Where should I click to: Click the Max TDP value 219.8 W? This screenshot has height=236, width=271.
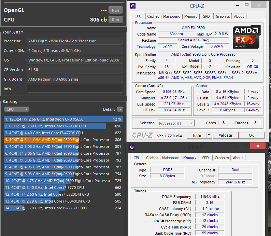[222, 34]
